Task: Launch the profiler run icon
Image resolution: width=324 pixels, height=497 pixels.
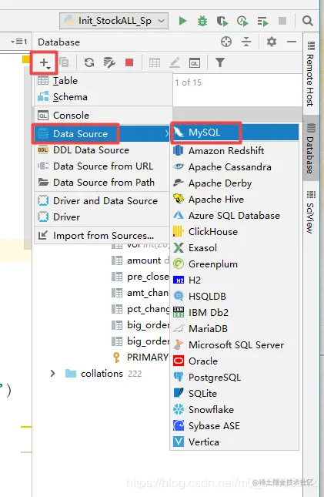Action: click(x=242, y=21)
